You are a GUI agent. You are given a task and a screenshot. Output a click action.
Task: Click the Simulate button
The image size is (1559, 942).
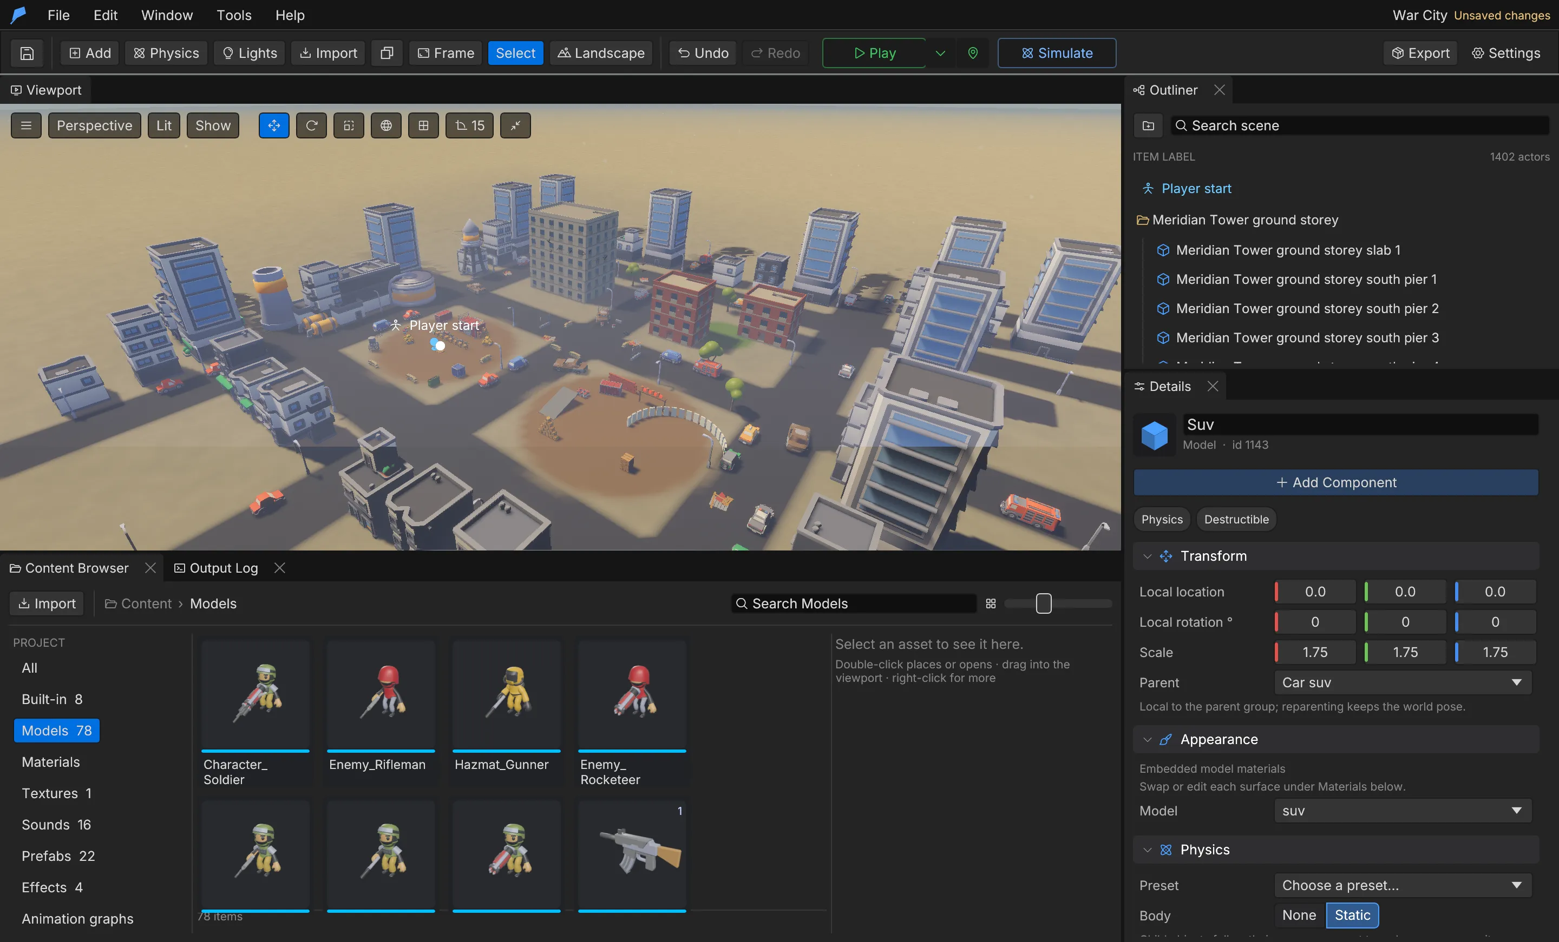click(1057, 53)
